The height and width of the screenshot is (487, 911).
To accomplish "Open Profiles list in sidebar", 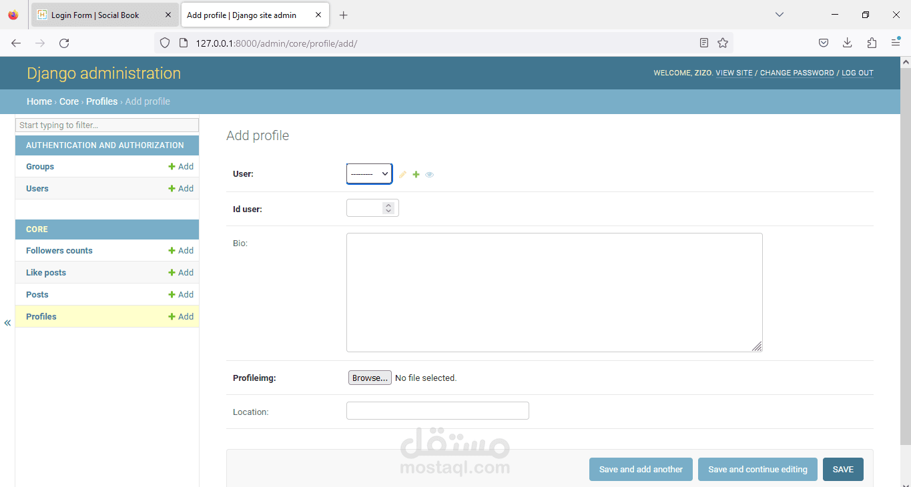I will click(41, 317).
